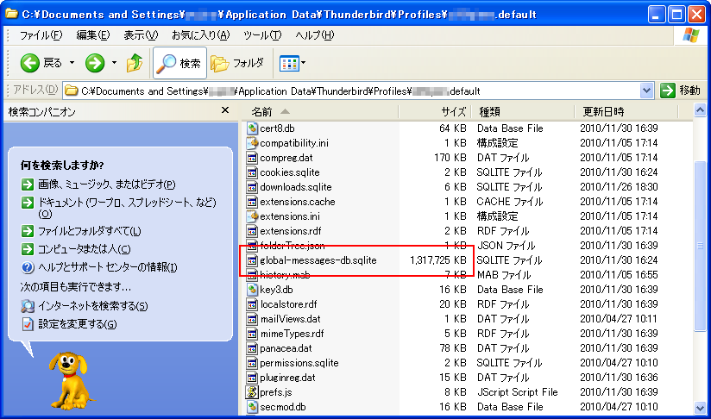Select the localstore.rdf file icon
Image resolution: width=711 pixels, height=419 pixels.
coord(252,304)
